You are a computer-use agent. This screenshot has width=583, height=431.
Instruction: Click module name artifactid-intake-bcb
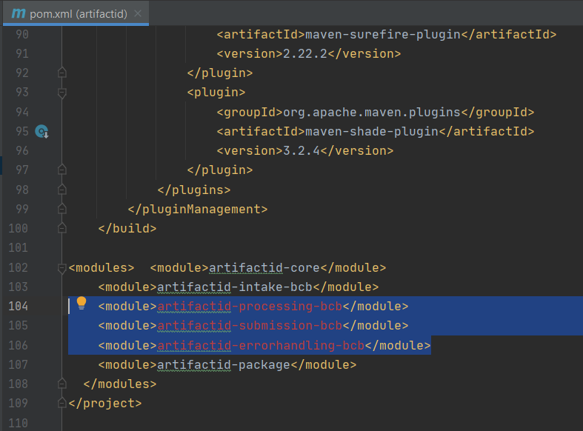[x=235, y=287]
